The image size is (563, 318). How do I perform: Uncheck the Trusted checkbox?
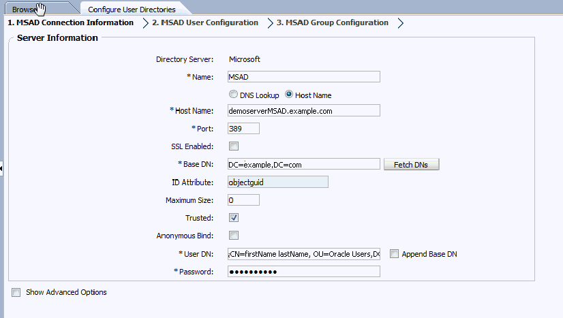[x=234, y=218]
